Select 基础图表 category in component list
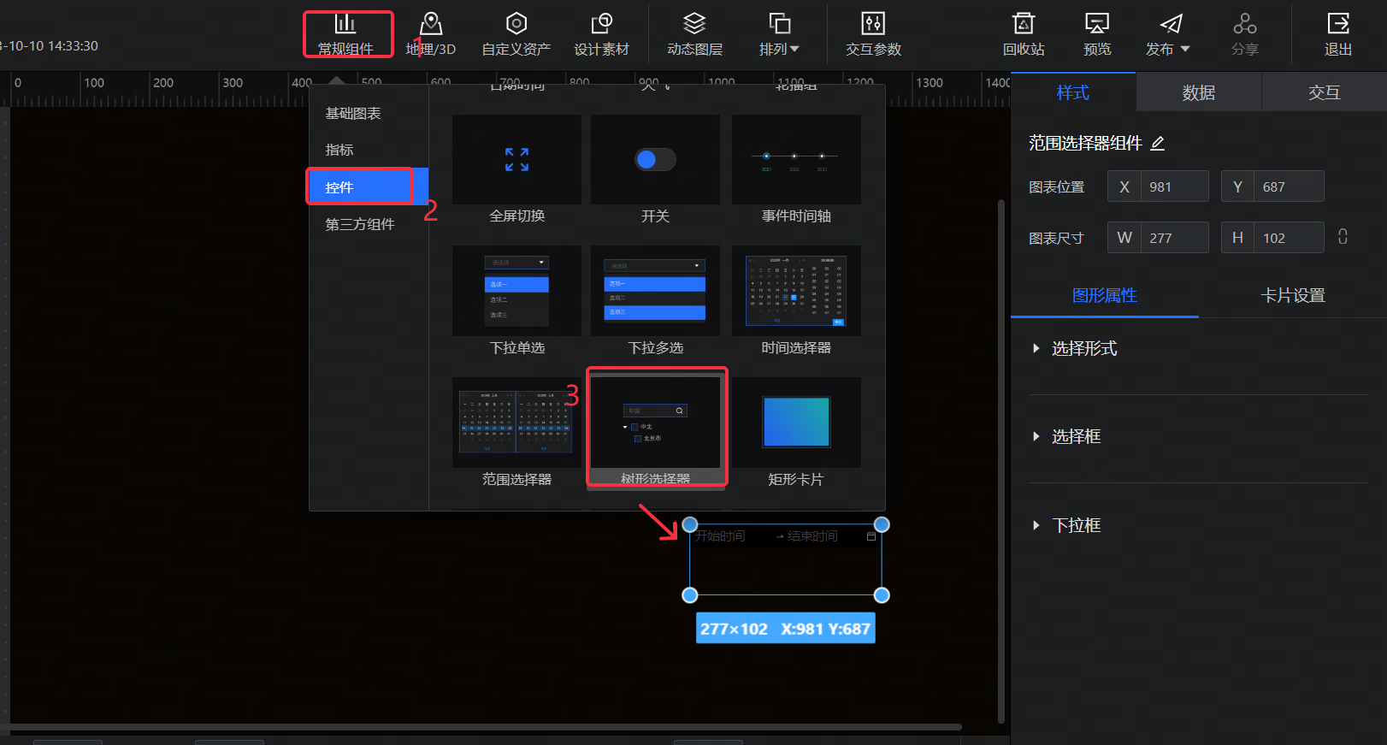 pyautogui.click(x=353, y=114)
